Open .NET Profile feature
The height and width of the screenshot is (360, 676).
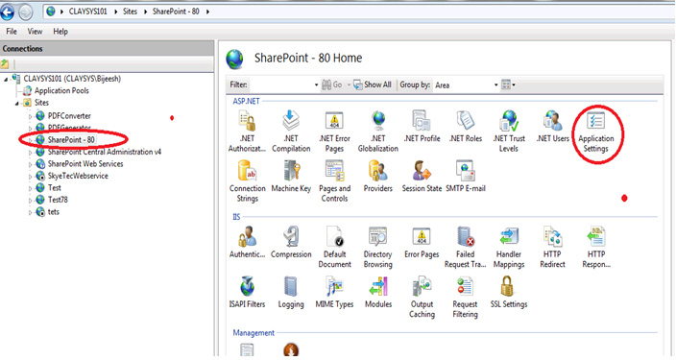click(x=422, y=127)
